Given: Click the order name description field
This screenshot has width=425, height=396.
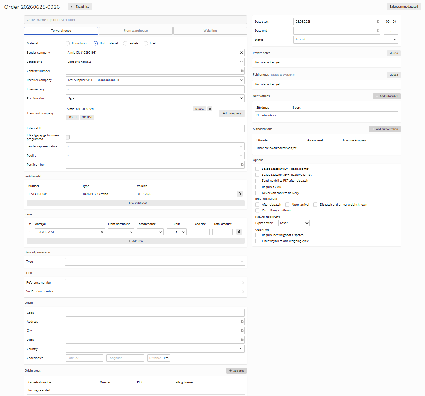Looking at the screenshot, I should pos(136,20).
